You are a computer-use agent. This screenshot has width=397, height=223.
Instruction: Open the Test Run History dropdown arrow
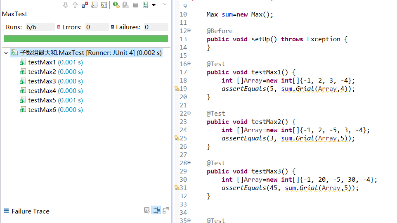(154, 5)
